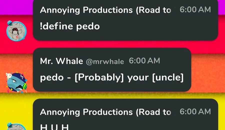Viewport: 225px width, 130px height.
Task: Open the avatar beside the "!define pedo" message
Action: 16,31
